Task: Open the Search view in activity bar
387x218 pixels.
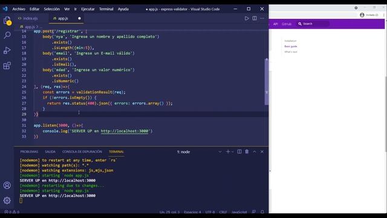Action: click(7, 35)
